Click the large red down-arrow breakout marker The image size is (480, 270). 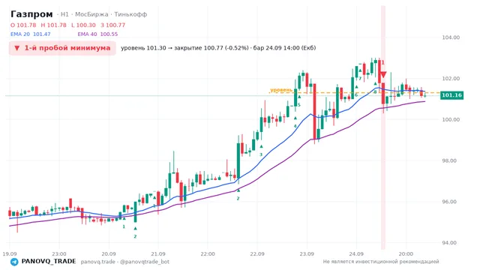pos(383,74)
